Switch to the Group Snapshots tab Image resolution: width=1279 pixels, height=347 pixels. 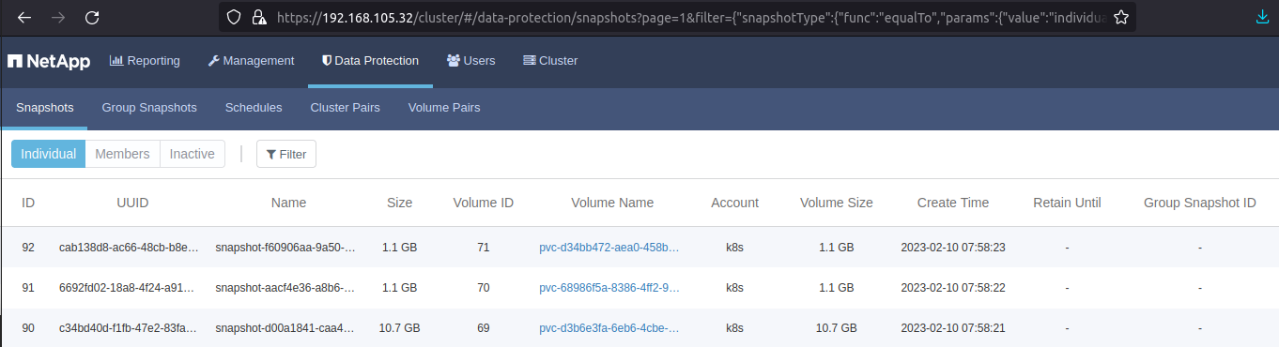pos(149,108)
